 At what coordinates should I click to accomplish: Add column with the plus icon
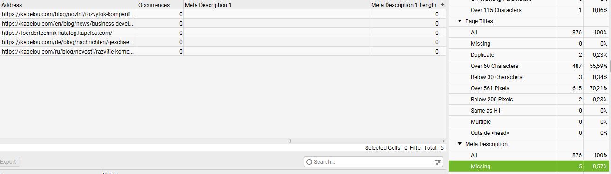pos(442,4)
